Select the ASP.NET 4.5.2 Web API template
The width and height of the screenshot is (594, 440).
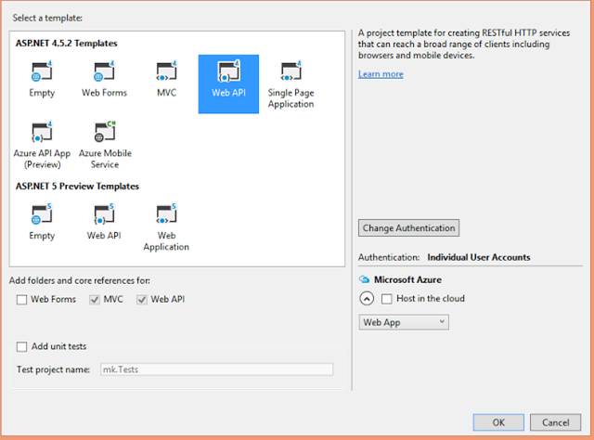(228, 84)
